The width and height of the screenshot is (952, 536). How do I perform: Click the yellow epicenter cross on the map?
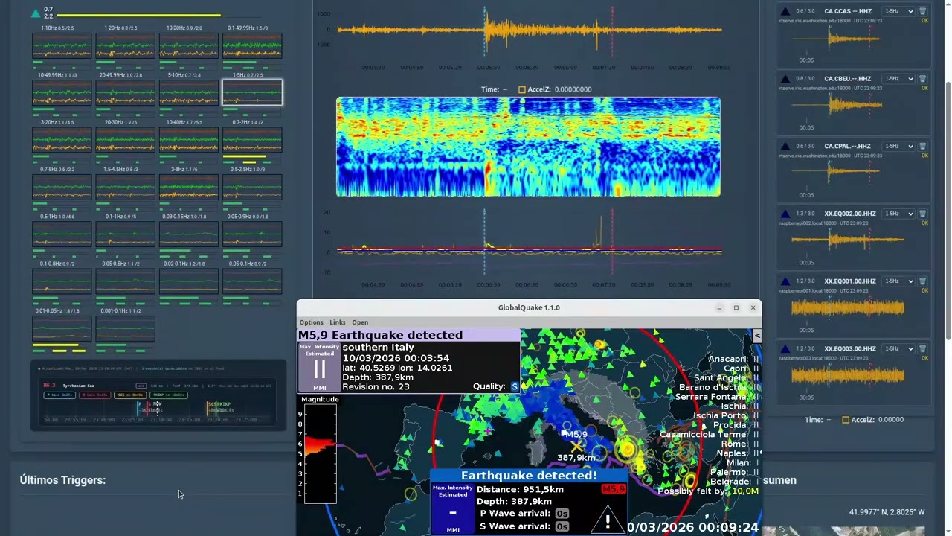click(576, 445)
